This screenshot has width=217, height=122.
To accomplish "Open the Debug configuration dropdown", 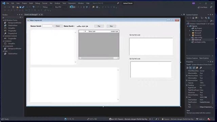I will [48, 7].
